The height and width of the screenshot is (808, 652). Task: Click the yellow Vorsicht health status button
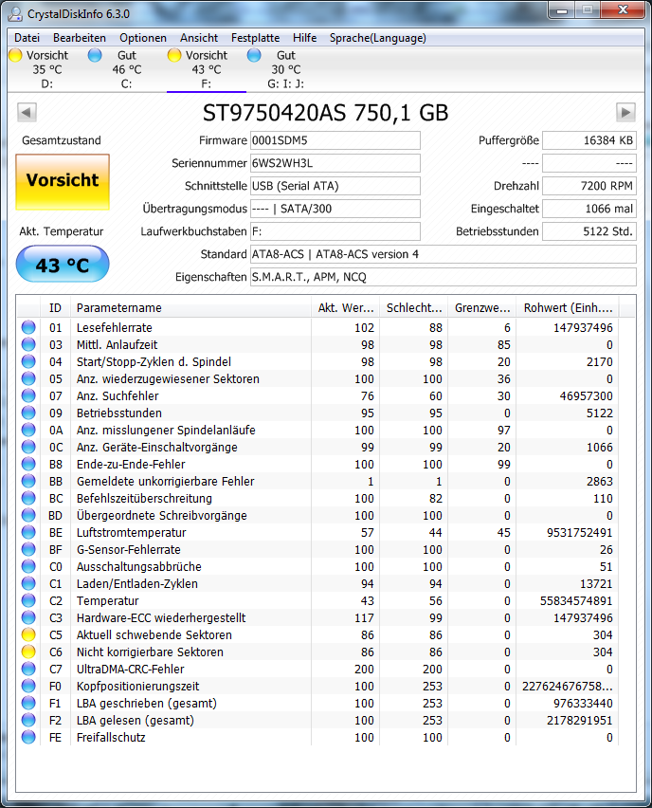(63, 181)
